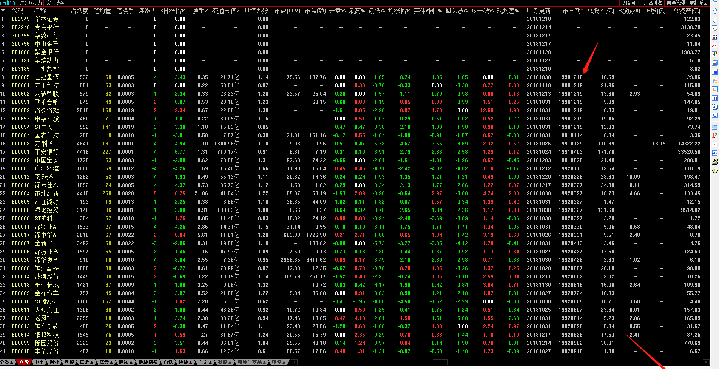Expand the 分类 bottom tab menu
This screenshot has height=369, width=719.
pos(8,362)
